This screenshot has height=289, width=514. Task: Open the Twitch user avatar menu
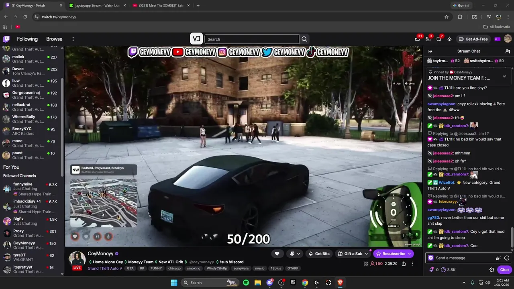[508, 39]
